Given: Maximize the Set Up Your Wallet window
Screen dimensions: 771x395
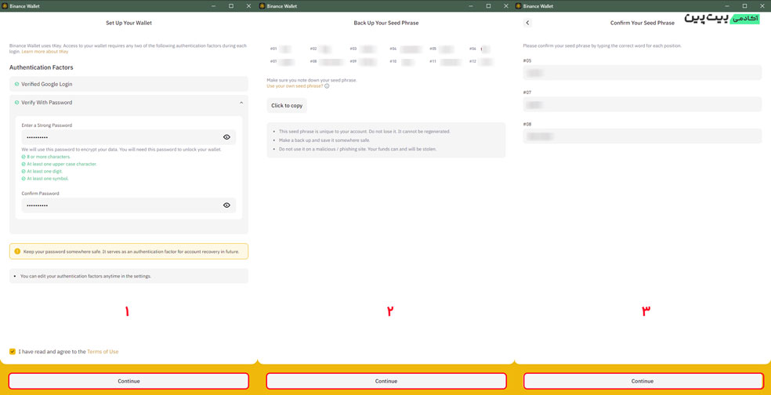Looking at the screenshot, I should tap(231, 6).
